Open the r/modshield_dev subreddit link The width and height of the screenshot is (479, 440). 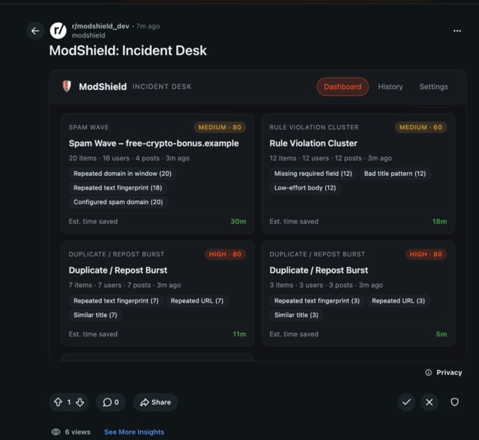click(x=101, y=26)
